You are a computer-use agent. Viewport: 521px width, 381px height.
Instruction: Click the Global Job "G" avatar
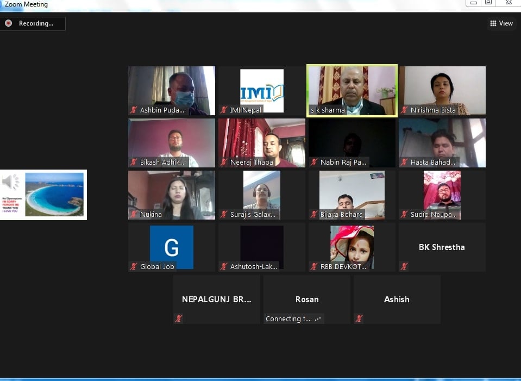[x=171, y=247]
